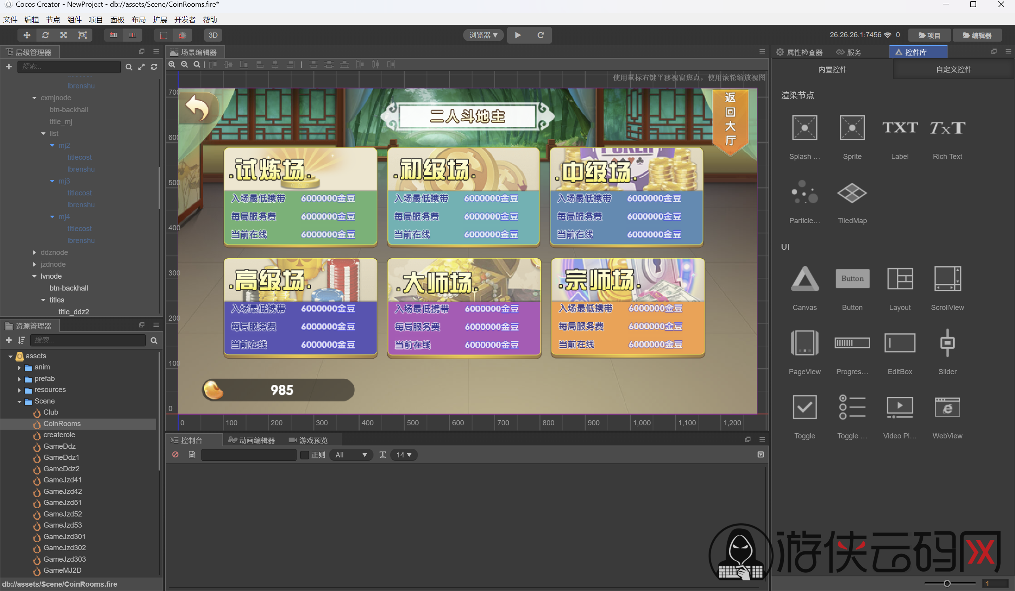Collapse the cxmjnode tree node
The height and width of the screenshot is (591, 1015).
pos(34,98)
